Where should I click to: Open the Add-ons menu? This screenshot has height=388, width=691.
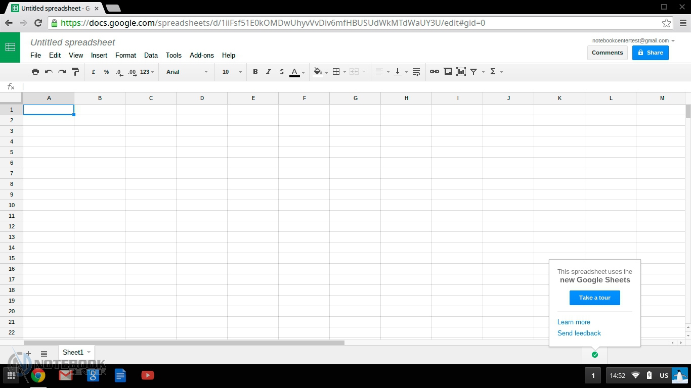tap(201, 56)
